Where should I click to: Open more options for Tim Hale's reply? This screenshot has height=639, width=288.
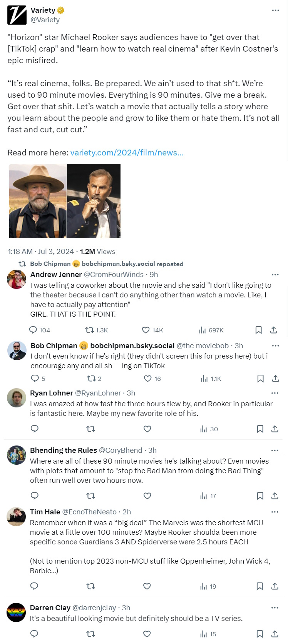pyautogui.click(x=275, y=512)
